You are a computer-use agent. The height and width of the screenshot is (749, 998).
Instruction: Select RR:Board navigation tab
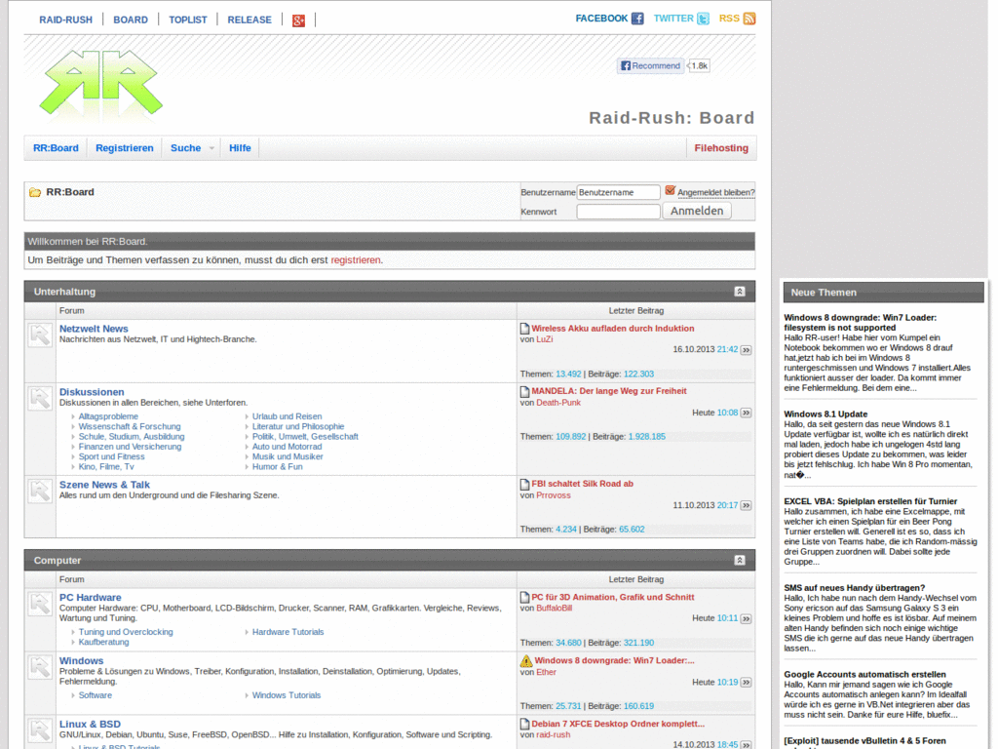click(56, 148)
